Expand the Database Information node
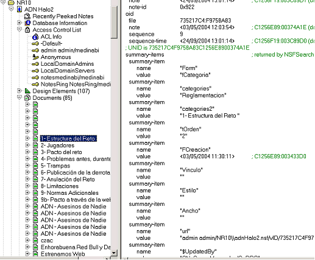 pos(19,23)
